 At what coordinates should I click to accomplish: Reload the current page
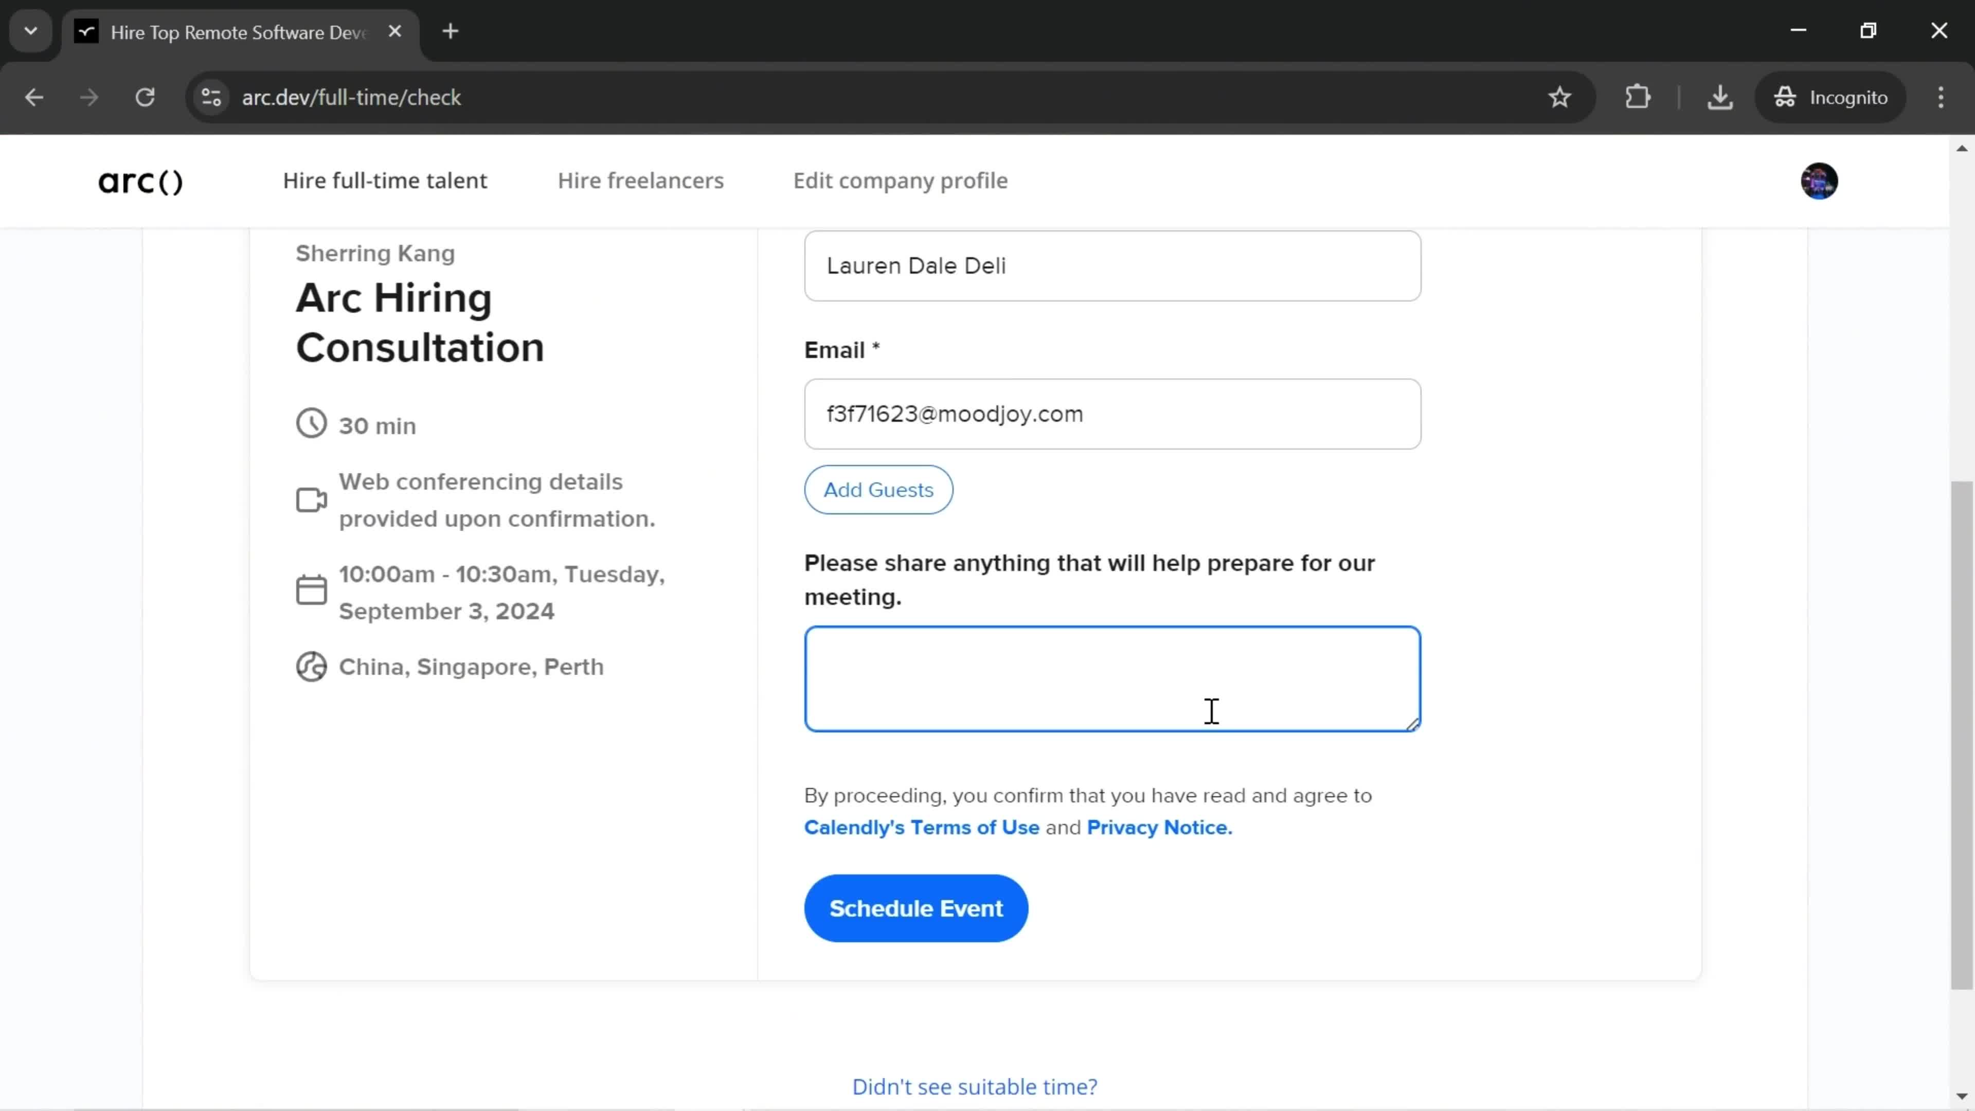(x=145, y=97)
